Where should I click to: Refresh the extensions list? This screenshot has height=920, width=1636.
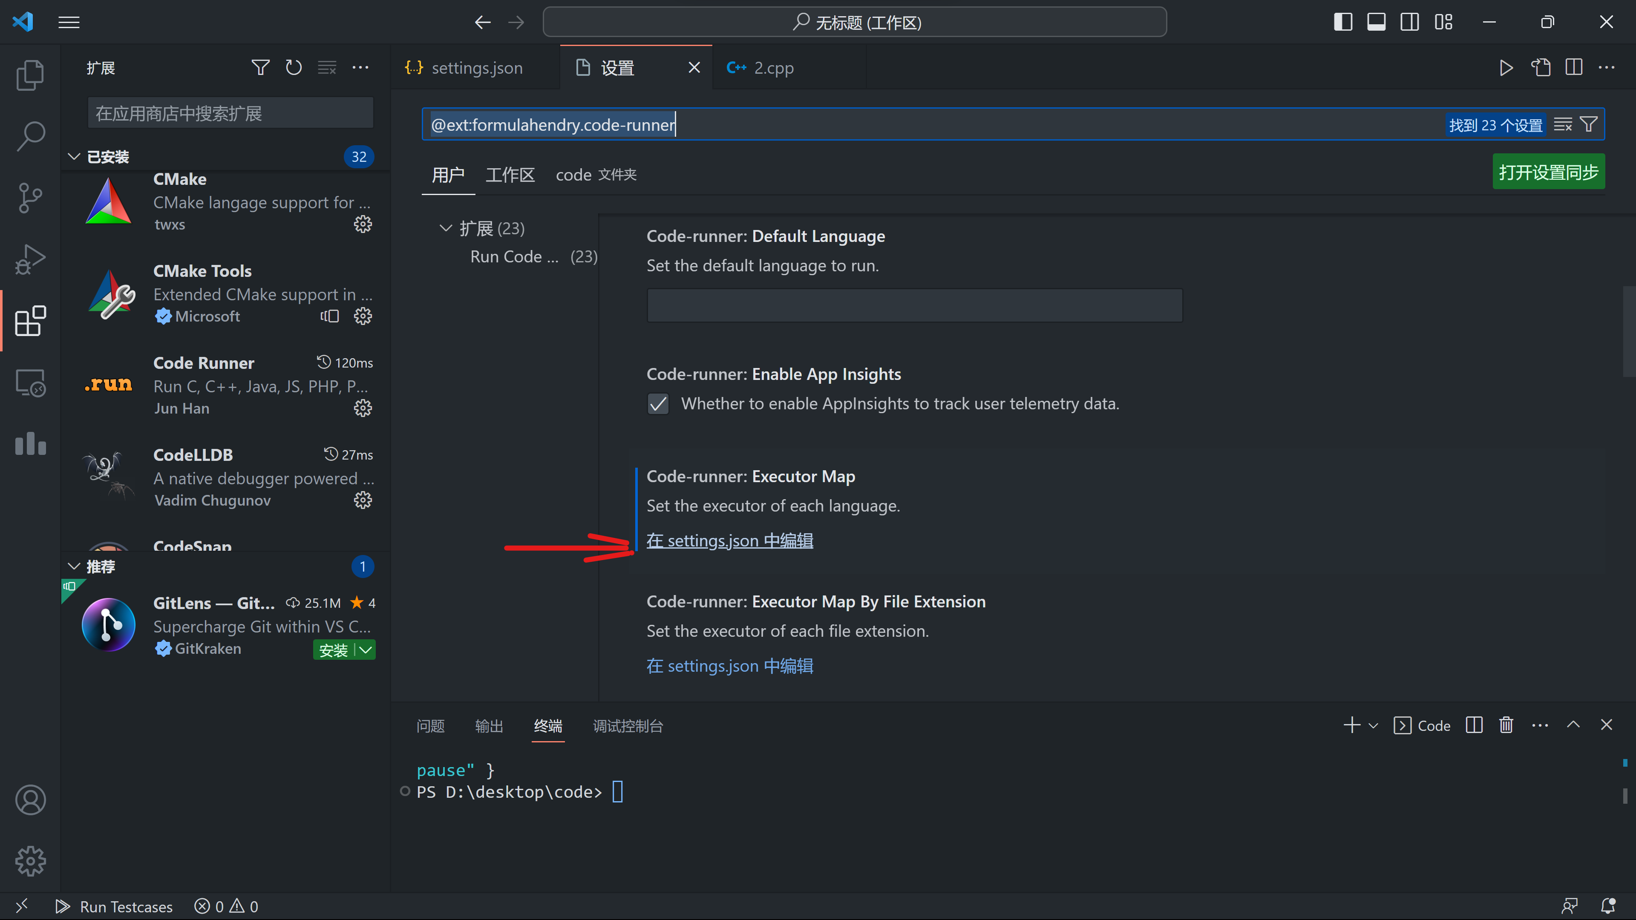click(x=294, y=67)
